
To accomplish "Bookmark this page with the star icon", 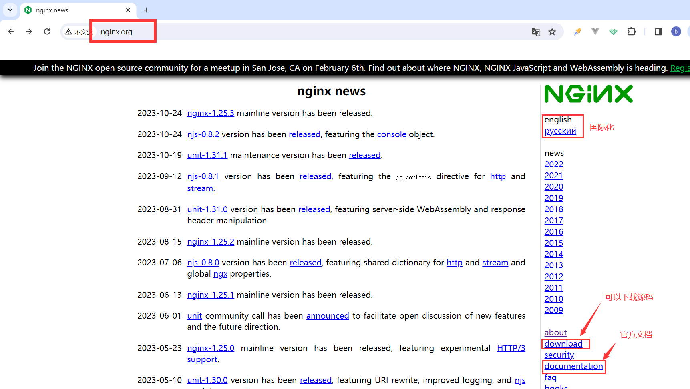I will tap(552, 32).
